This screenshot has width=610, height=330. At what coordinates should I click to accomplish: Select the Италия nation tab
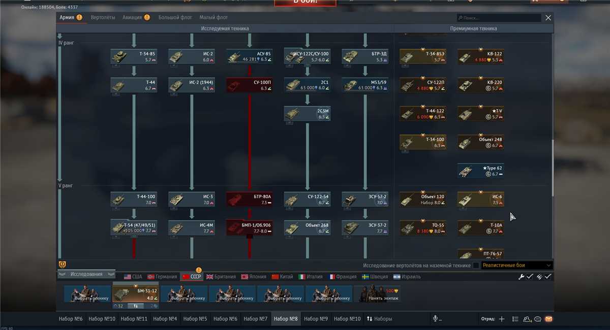pos(311,277)
